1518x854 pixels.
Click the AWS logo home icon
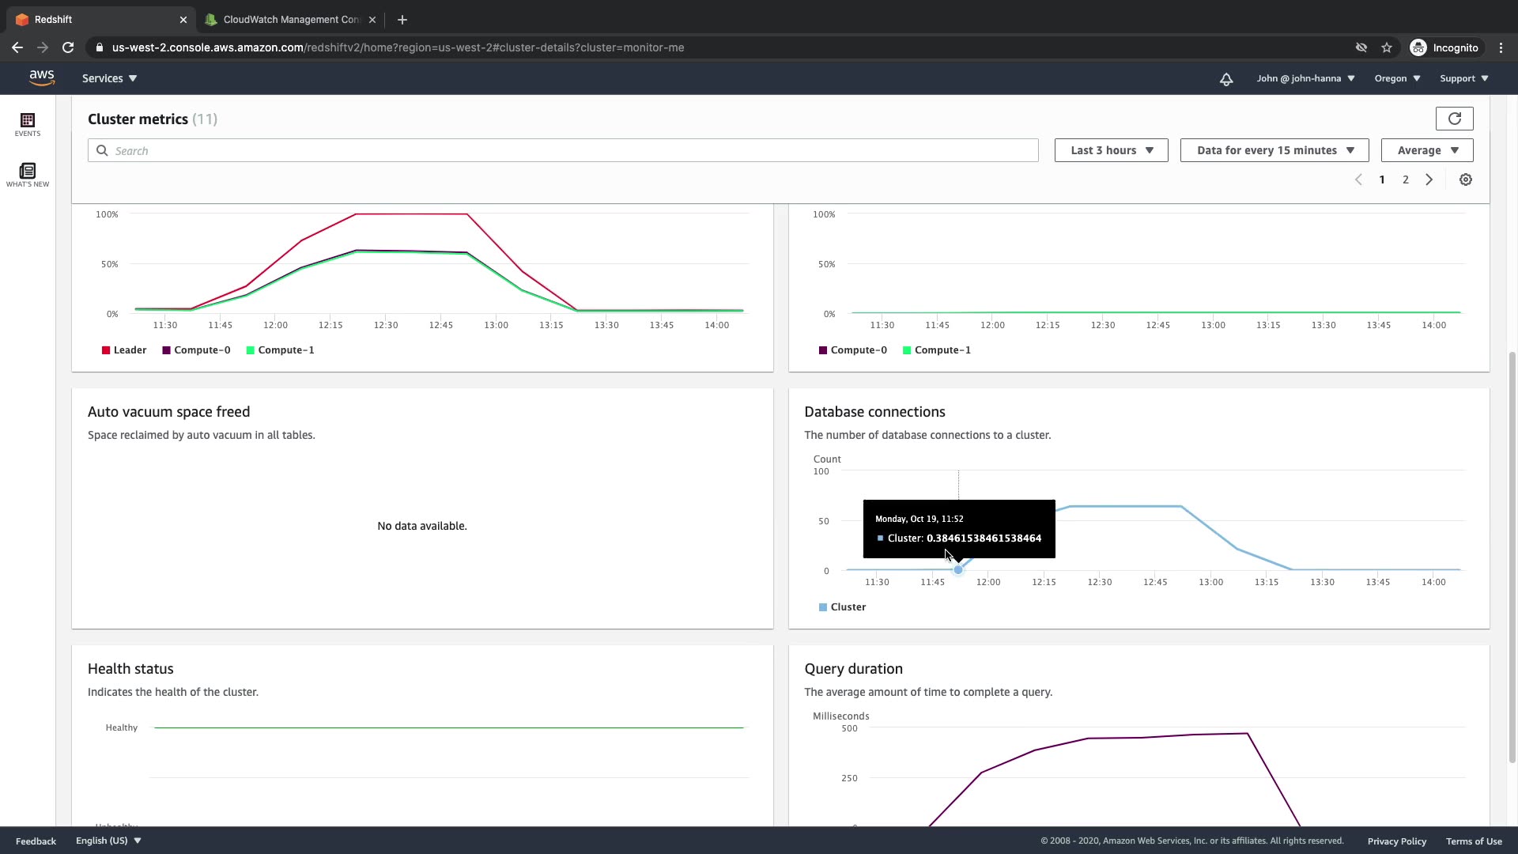tap(42, 78)
